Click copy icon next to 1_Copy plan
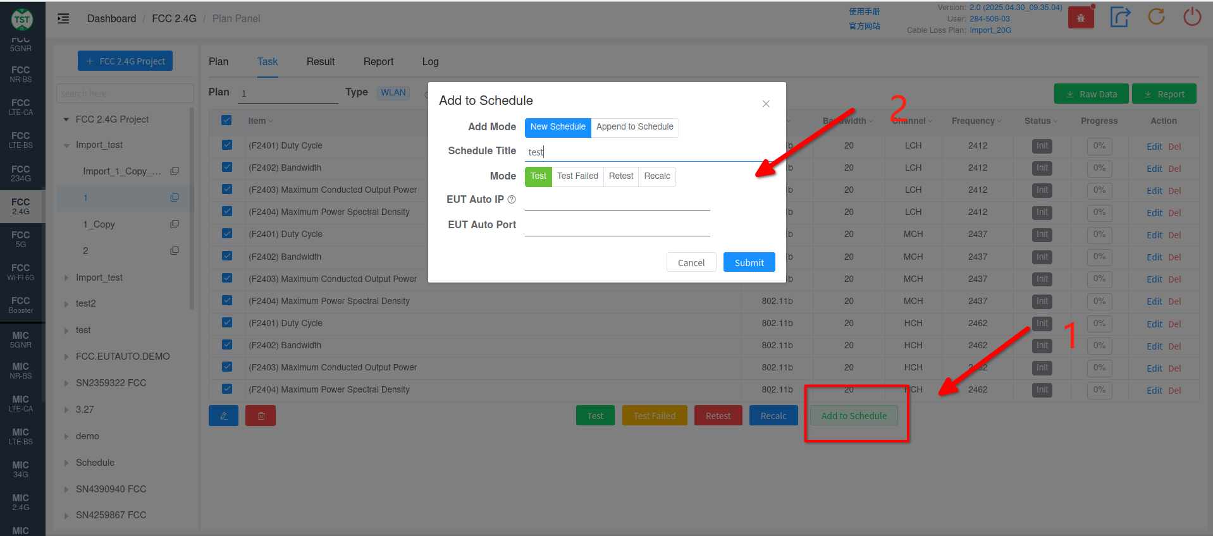 click(175, 224)
